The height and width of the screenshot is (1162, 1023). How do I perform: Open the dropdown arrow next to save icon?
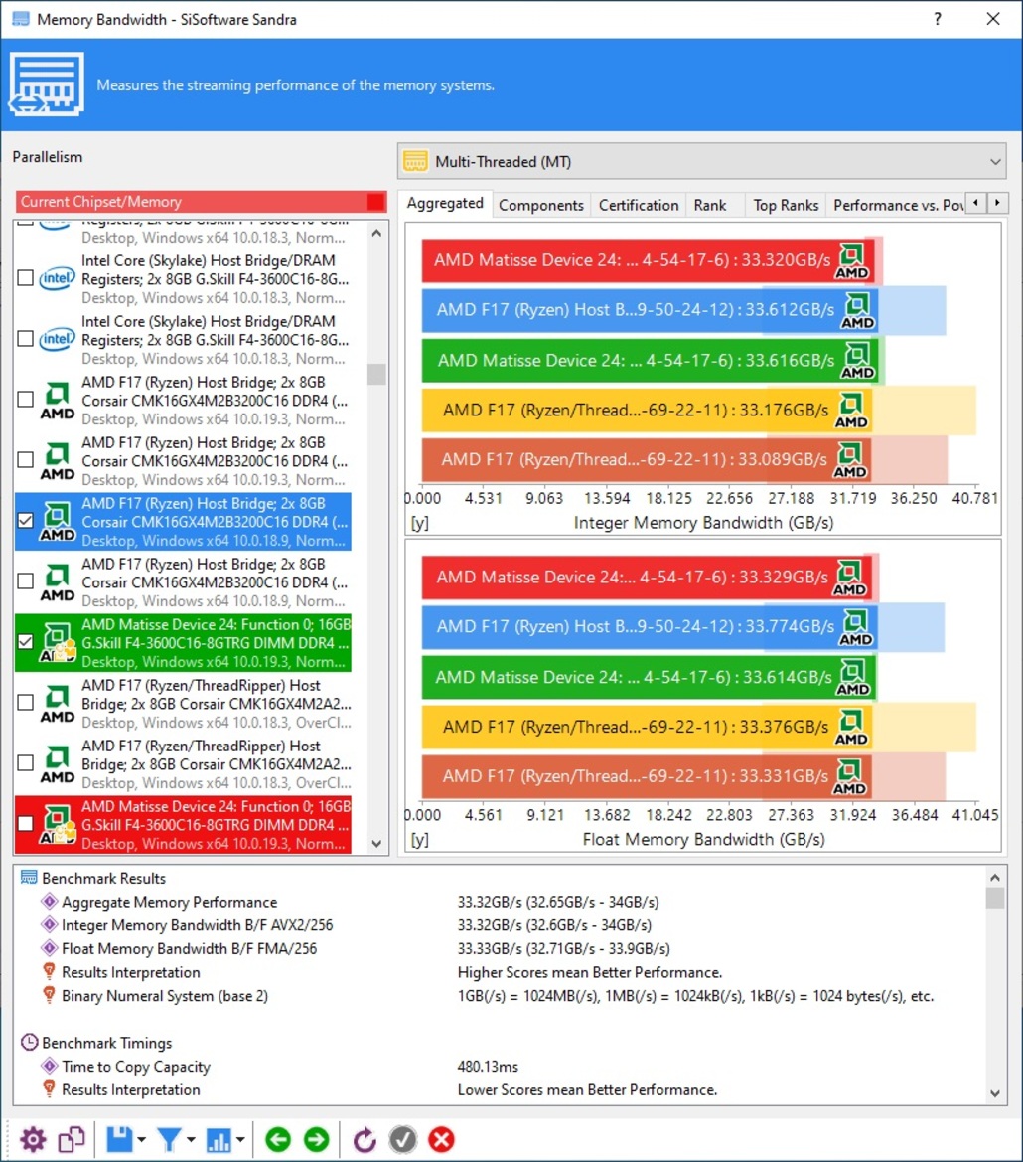141,1140
